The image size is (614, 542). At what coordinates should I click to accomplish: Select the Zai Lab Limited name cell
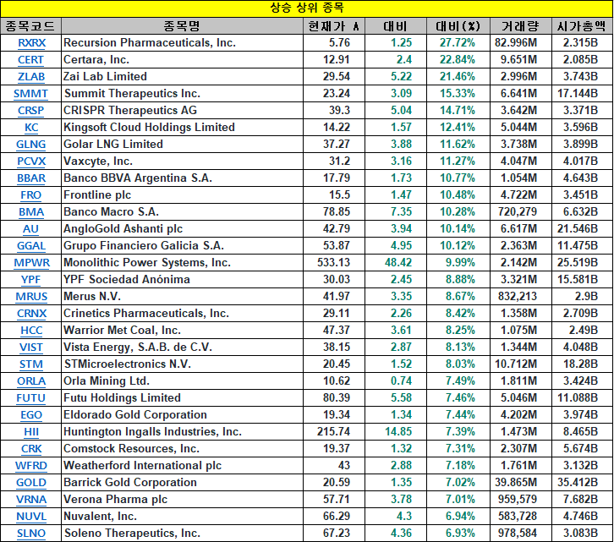182,77
